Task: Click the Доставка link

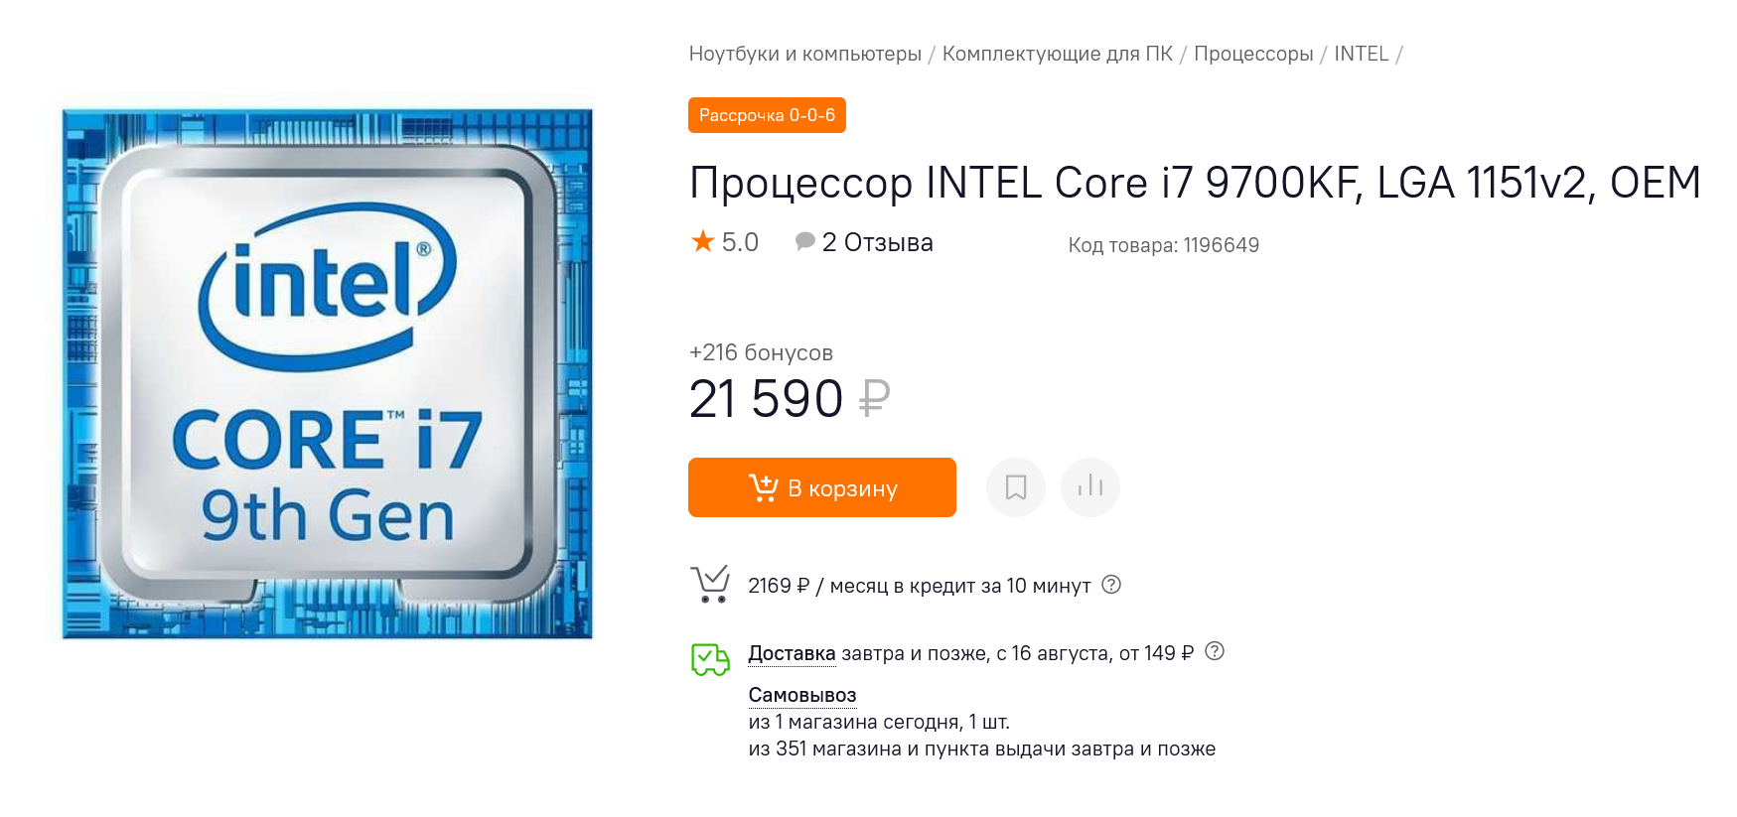Action: click(x=792, y=653)
